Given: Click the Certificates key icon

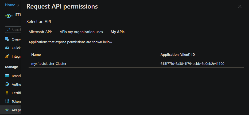Looking at the screenshot, I should click(7, 93).
